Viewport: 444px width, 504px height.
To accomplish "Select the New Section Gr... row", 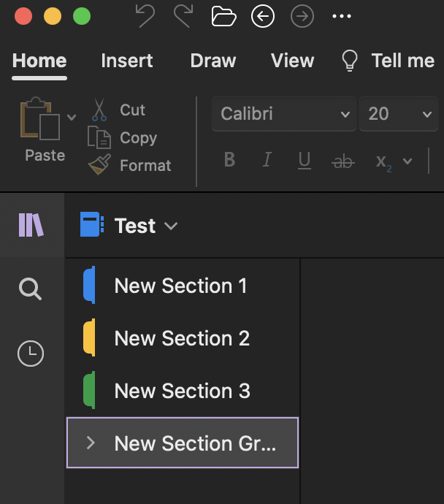I will coord(183,443).
